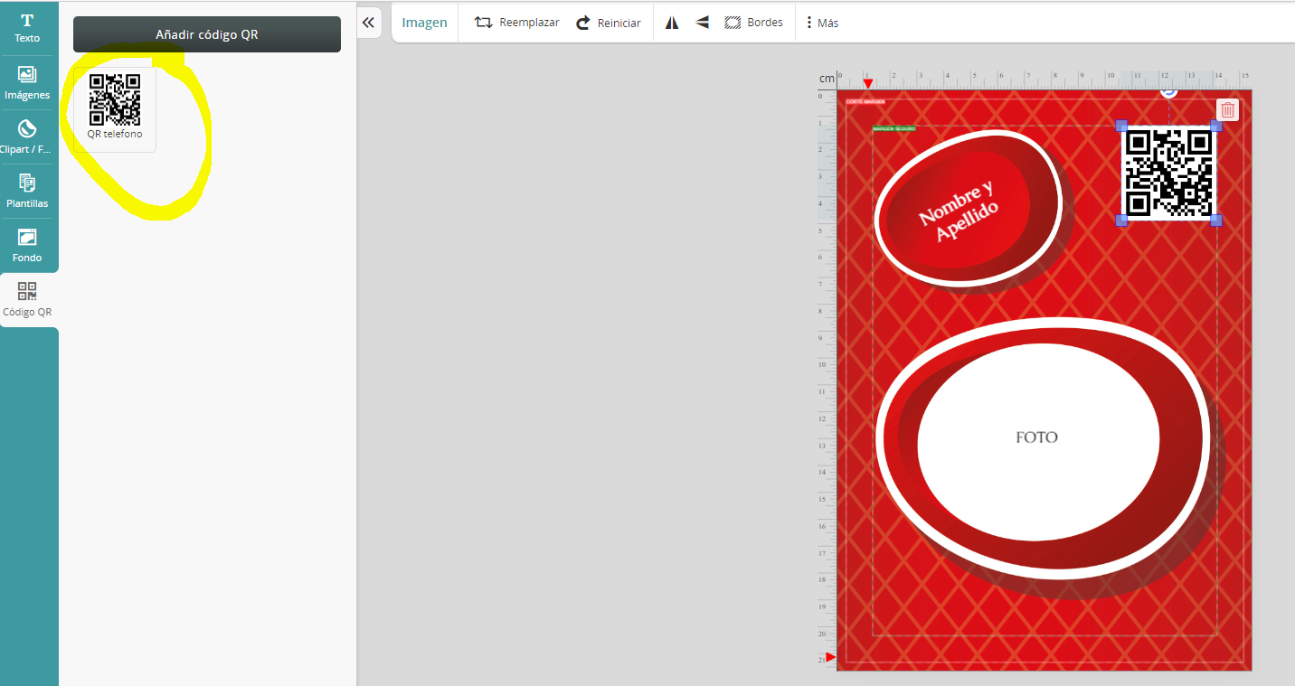Click the Imagen toolbar label
1295x686 pixels.
(425, 23)
